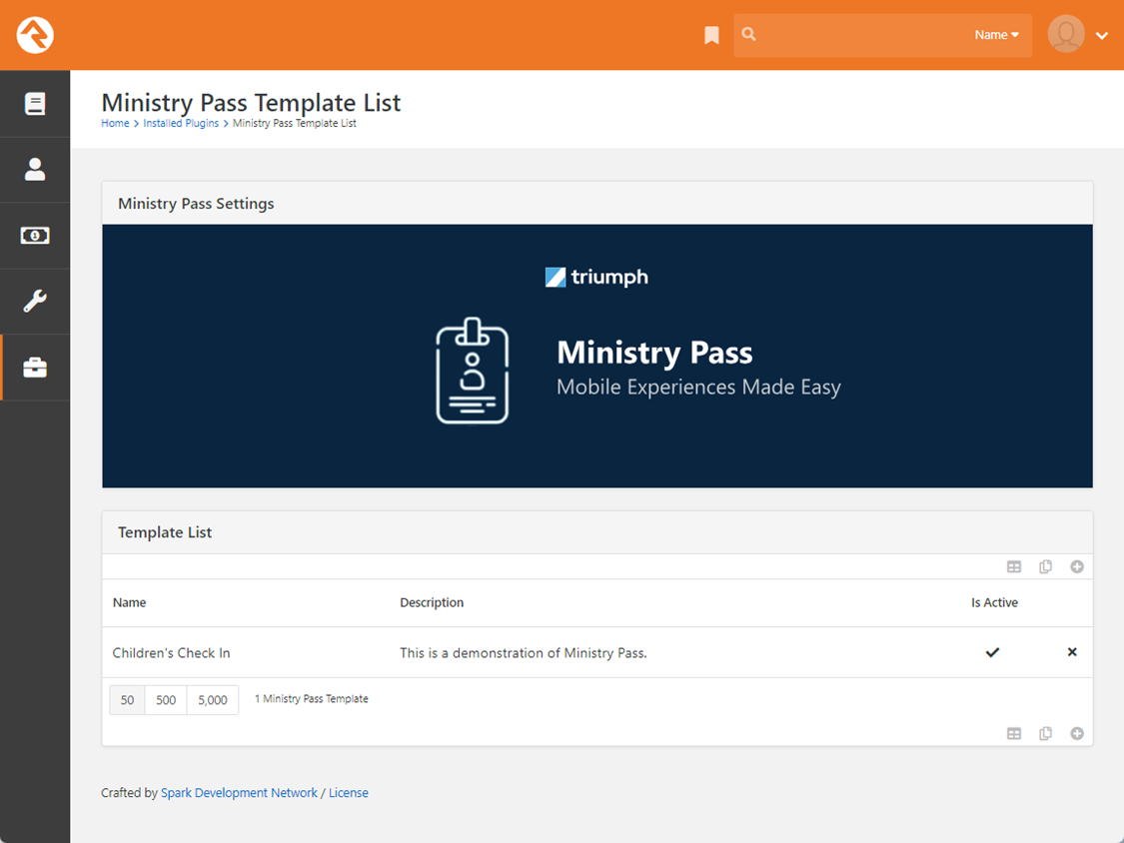Open the Intranet document sidebar icon
The width and height of the screenshot is (1124, 843).
tap(34, 104)
